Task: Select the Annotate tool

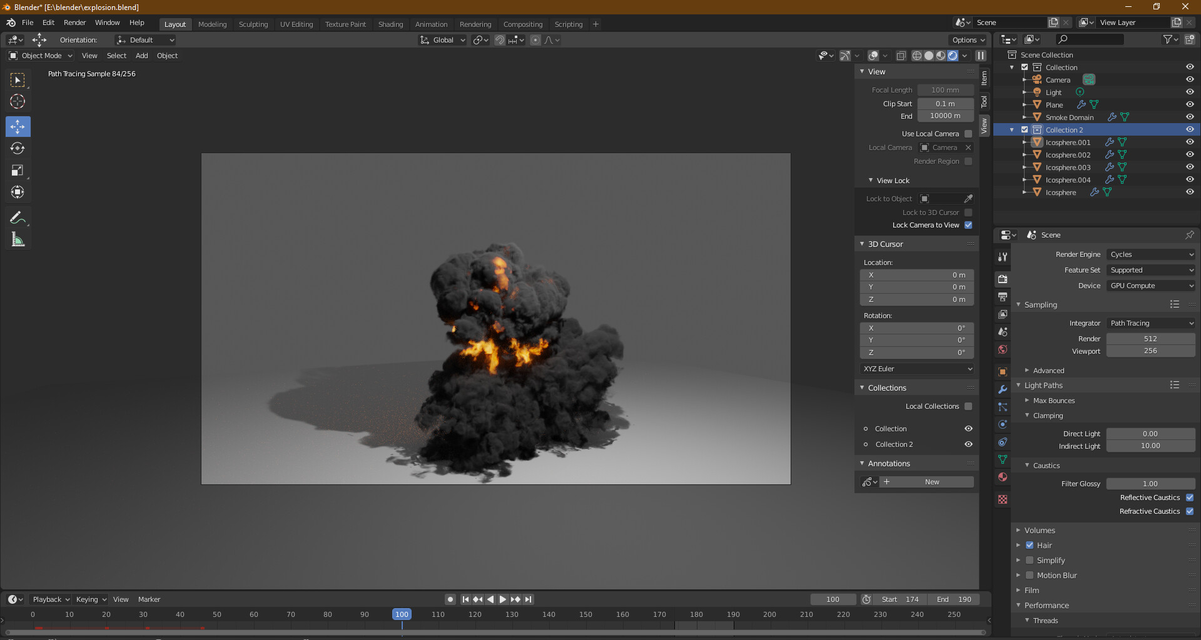Action: click(x=18, y=217)
